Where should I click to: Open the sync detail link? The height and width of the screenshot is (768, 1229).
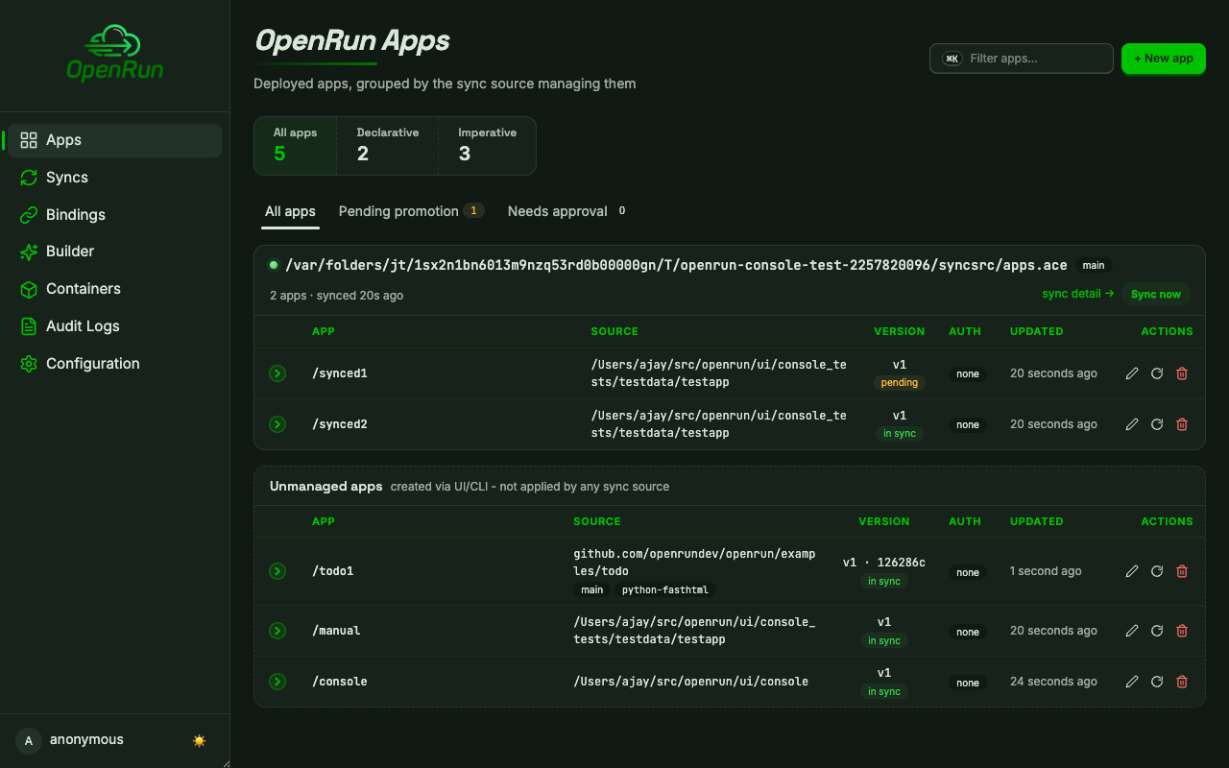tap(1077, 294)
